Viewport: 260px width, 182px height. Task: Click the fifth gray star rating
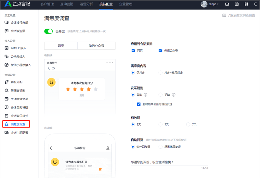96,89
